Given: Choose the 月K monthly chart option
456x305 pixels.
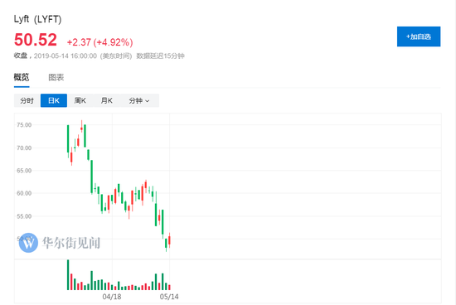Looking at the screenshot, I should (x=107, y=100).
